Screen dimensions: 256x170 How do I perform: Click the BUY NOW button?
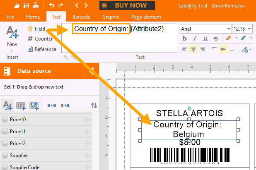[127, 5]
